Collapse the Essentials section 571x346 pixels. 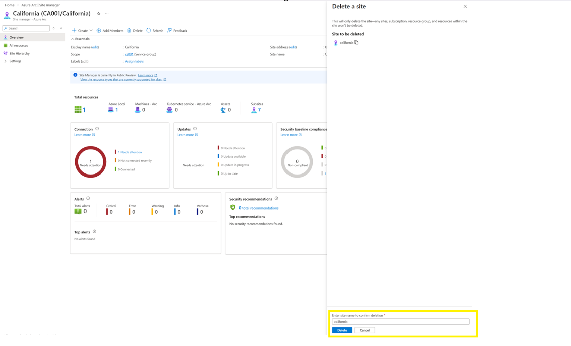(x=81, y=39)
